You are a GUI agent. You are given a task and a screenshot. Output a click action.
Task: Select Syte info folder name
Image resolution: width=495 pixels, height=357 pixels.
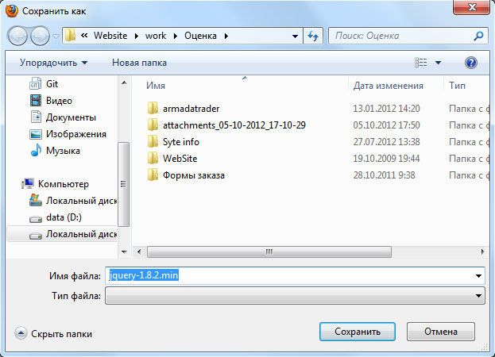[181, 142]
